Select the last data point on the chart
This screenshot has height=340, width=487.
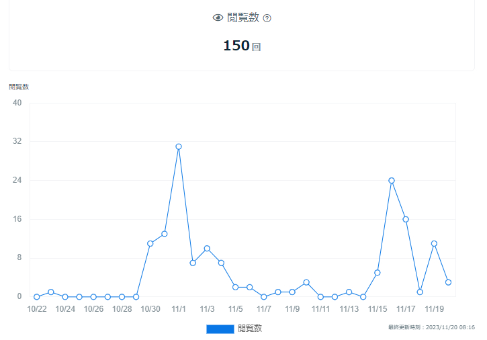point(448,282)
